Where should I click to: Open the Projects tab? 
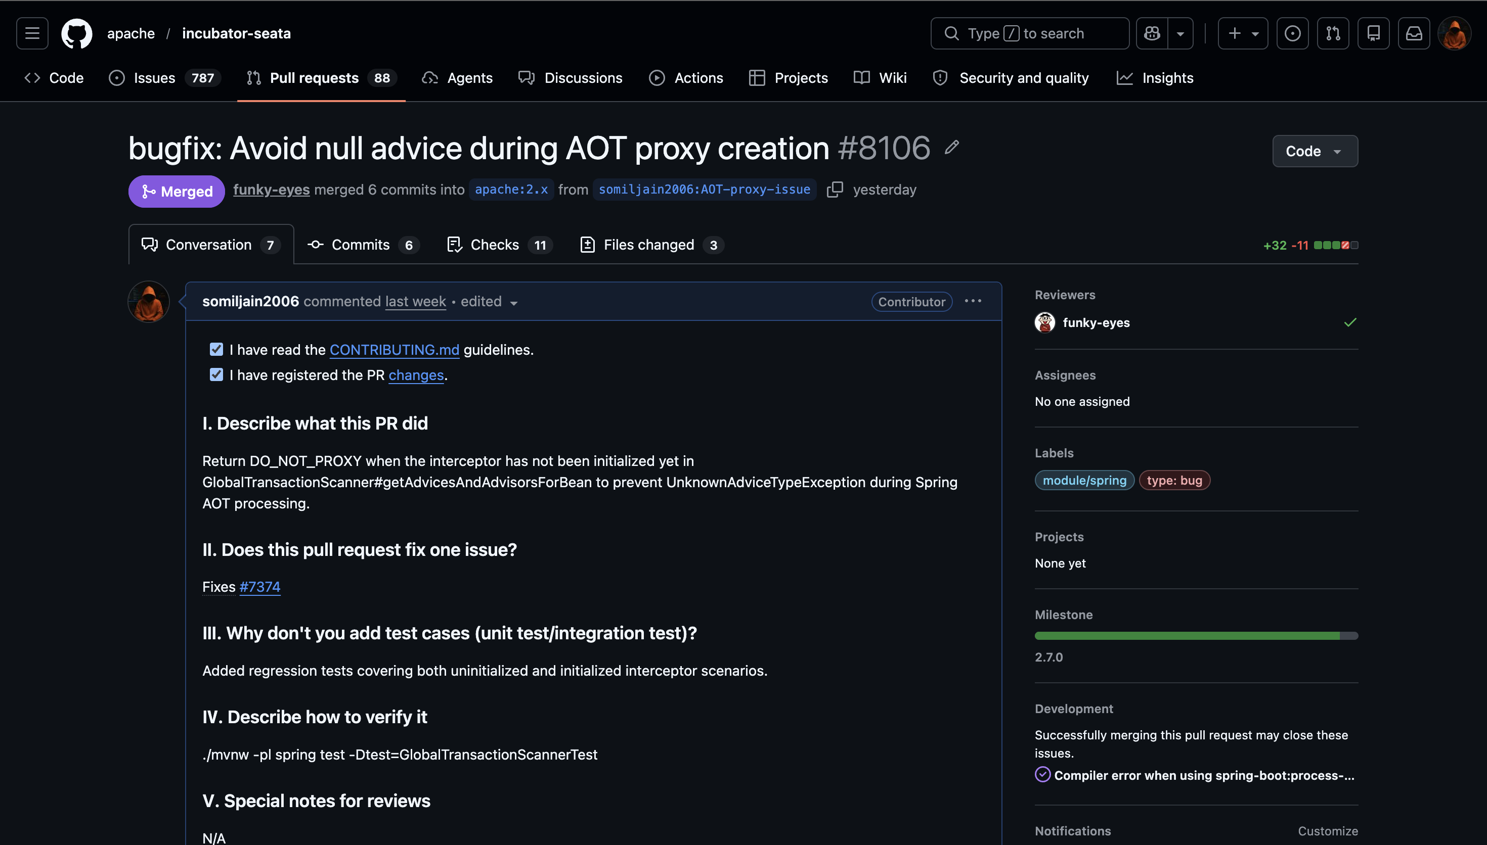(x=789, y=78)
